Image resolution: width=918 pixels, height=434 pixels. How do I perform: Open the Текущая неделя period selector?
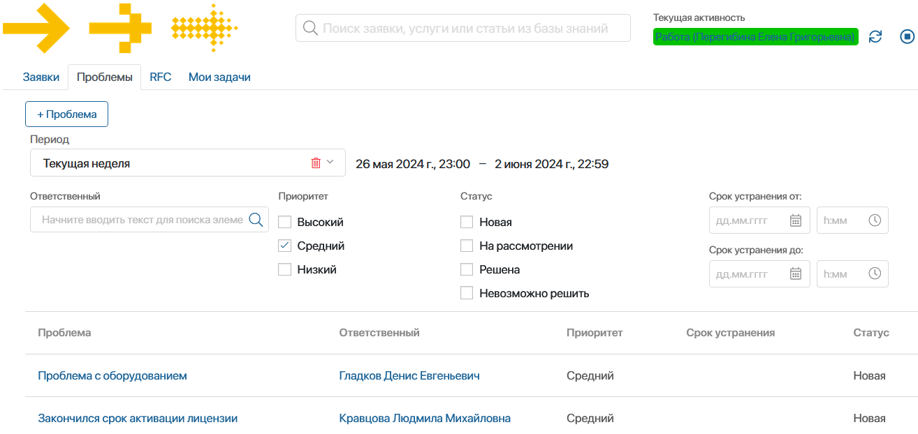(x=187, y=163)
